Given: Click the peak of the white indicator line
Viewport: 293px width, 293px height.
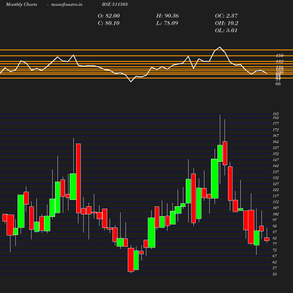Looking at the screenshot, I should tap(220, 47).
